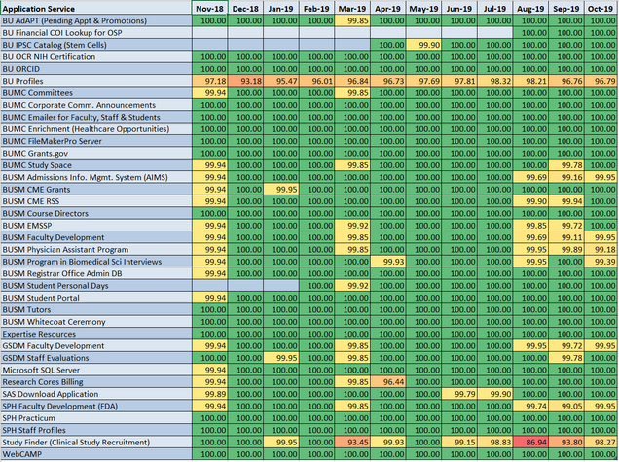Select the BUMC Study Space row label
The image size is (619, 462).
point(96,165)
